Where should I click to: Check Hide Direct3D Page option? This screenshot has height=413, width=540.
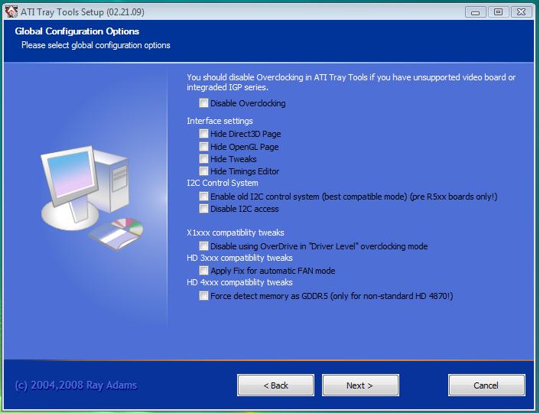(x=203, y=134)
